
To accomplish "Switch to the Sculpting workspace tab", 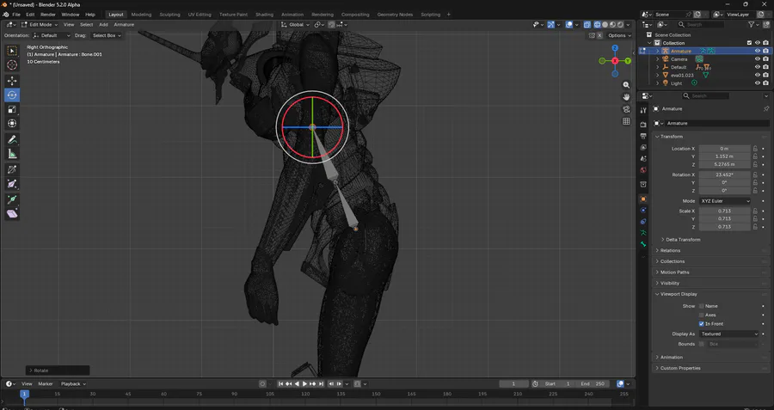I will [x=169, y=15].
